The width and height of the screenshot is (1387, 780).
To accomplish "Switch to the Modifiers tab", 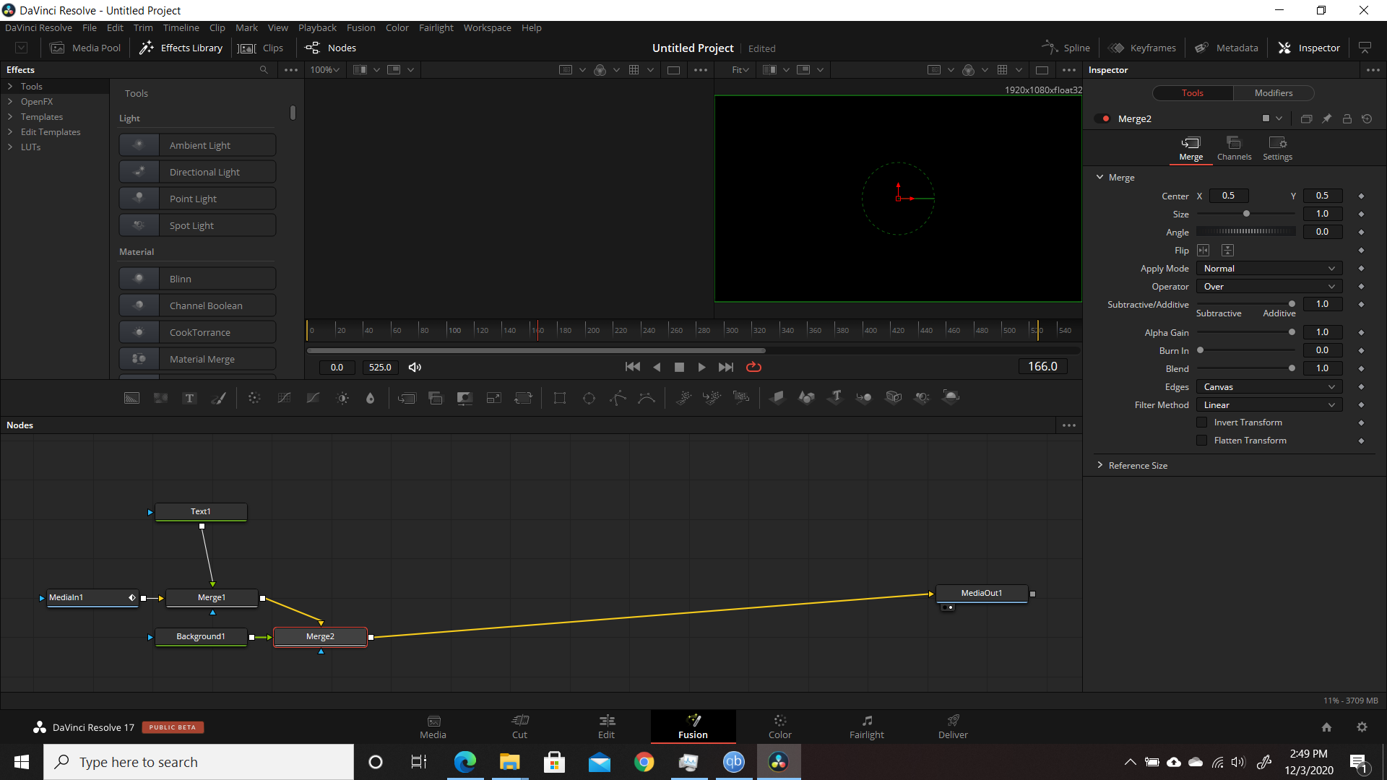I will [x=1273, y=93].
